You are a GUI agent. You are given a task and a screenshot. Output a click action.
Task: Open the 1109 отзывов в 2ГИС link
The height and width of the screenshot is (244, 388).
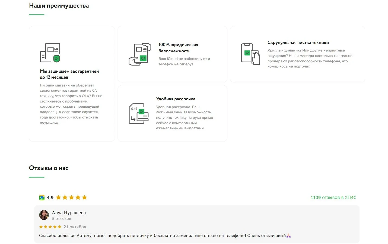(333, 198)
